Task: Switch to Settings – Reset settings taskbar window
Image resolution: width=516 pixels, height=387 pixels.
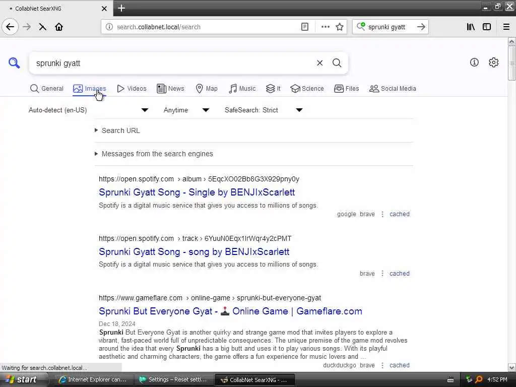Action: pos(173,380)
